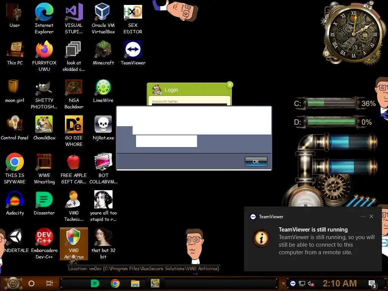This screenshot has height=291, width=388.
Task: Select the LimeWire desktop icon
Action: coord(103,91)
